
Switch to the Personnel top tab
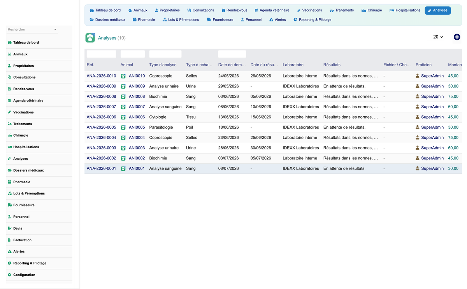point(251,19)
